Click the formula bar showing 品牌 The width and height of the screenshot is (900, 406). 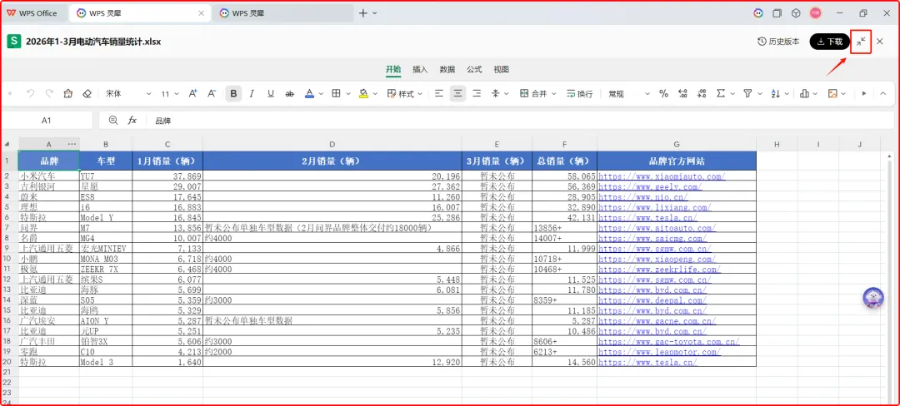[521, 121]
